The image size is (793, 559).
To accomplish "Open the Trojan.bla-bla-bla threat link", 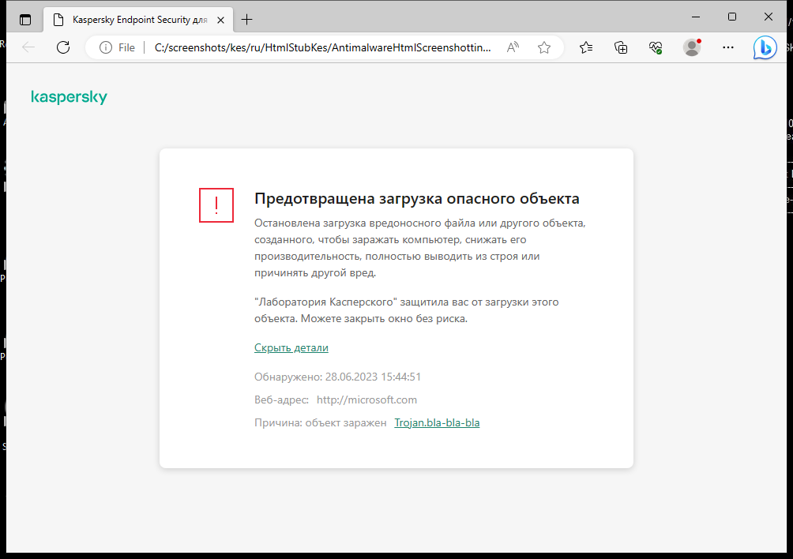I will tap(437, 422).
